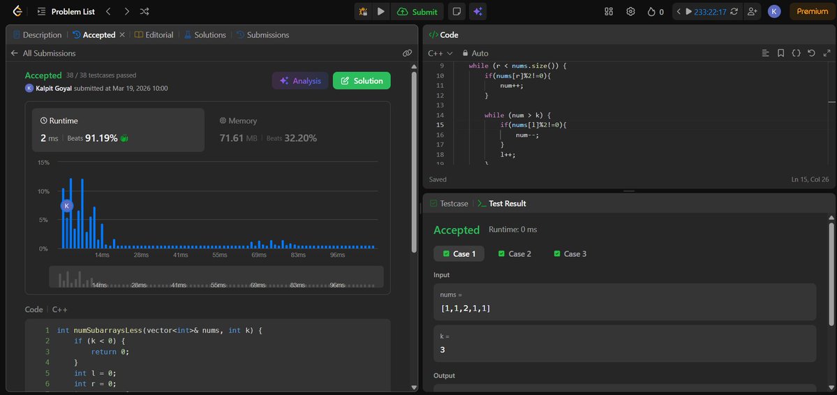Format code with the align icon
This screenshot has width=837, height=395.
click(766, 53)
